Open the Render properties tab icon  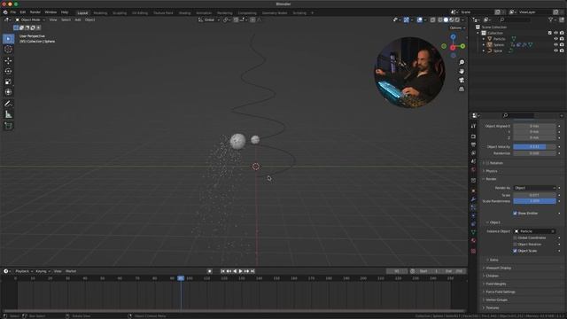coord(473,136)
